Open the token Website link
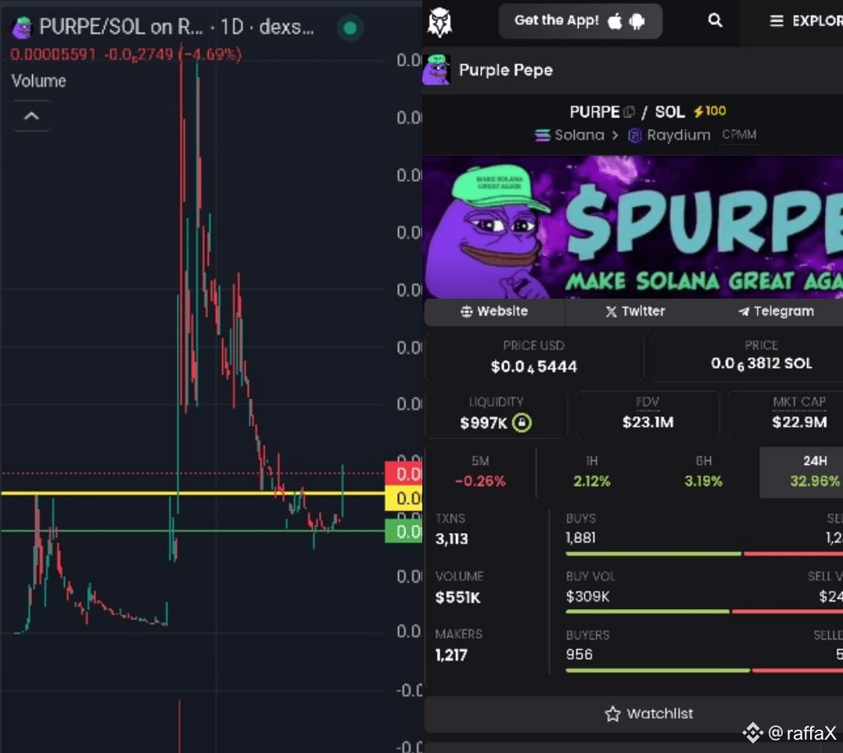The width and height of the screenshot is (843, 753). pyautogui.click(x=494, y=311)
